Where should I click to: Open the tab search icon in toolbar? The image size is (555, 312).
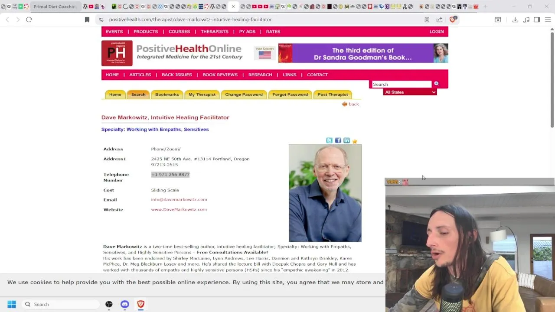(498, 19)
